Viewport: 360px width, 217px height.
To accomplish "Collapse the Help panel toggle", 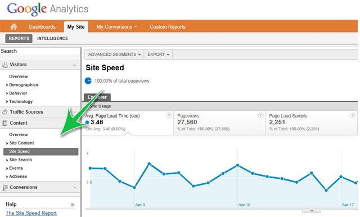I will pos(73,205).
